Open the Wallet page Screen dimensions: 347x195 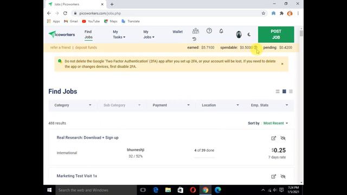tap(177, 32)
